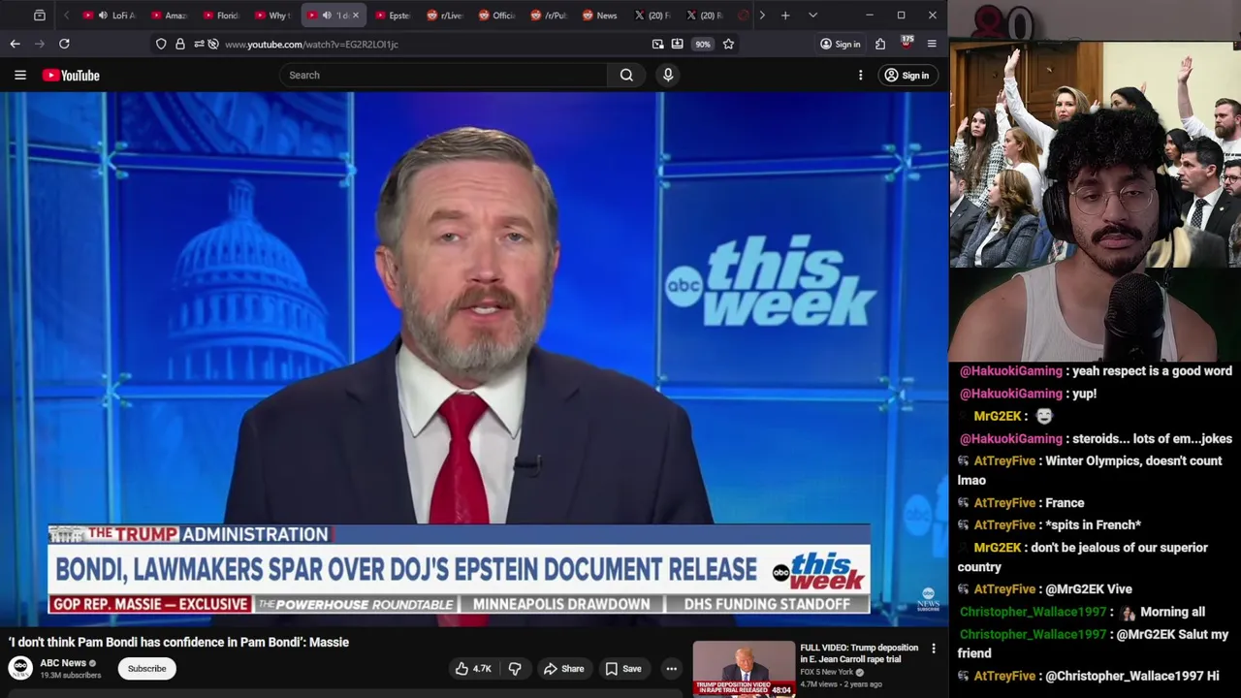Screen dimensions: 1241x698
Task: Open the browser extensions puzzle icon
Action: tap(880, 44)
